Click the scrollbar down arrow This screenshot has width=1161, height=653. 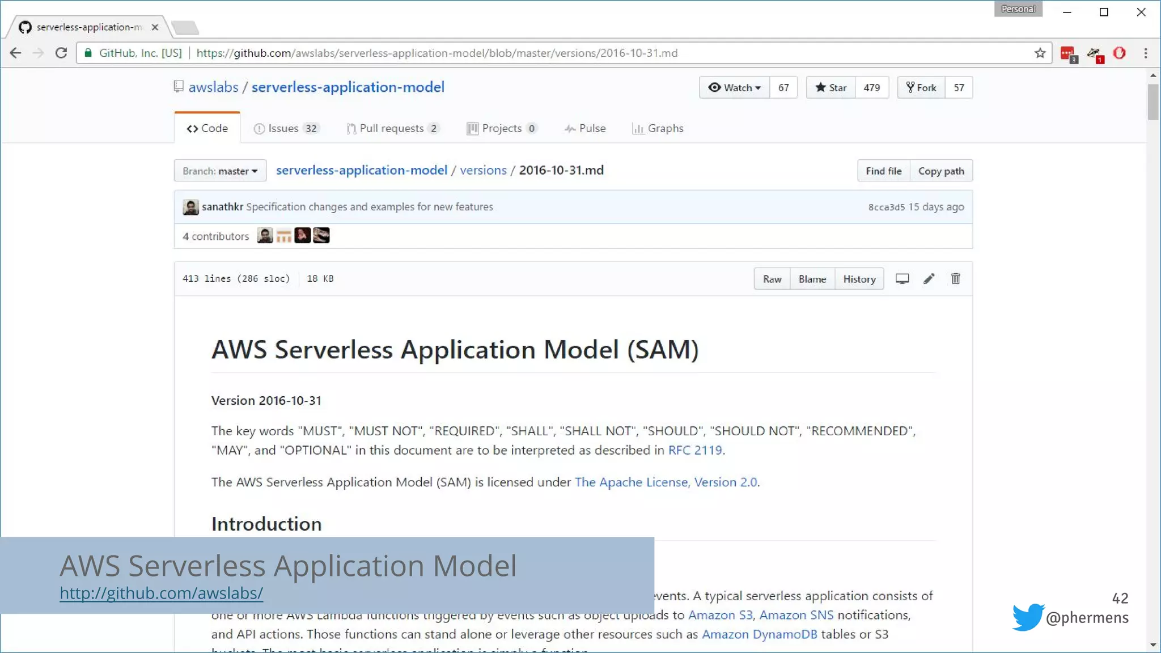click(1153, 645)
